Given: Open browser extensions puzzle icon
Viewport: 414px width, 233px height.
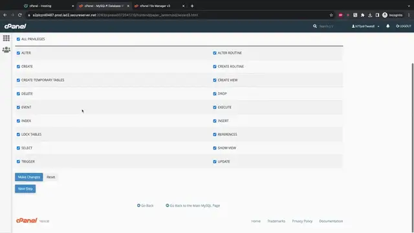Looking at the screenshot, I should click(x=362, y=15).
